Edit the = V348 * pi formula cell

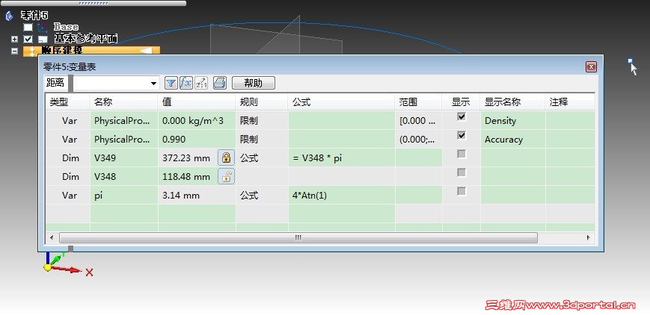click(x=341, y=157)
